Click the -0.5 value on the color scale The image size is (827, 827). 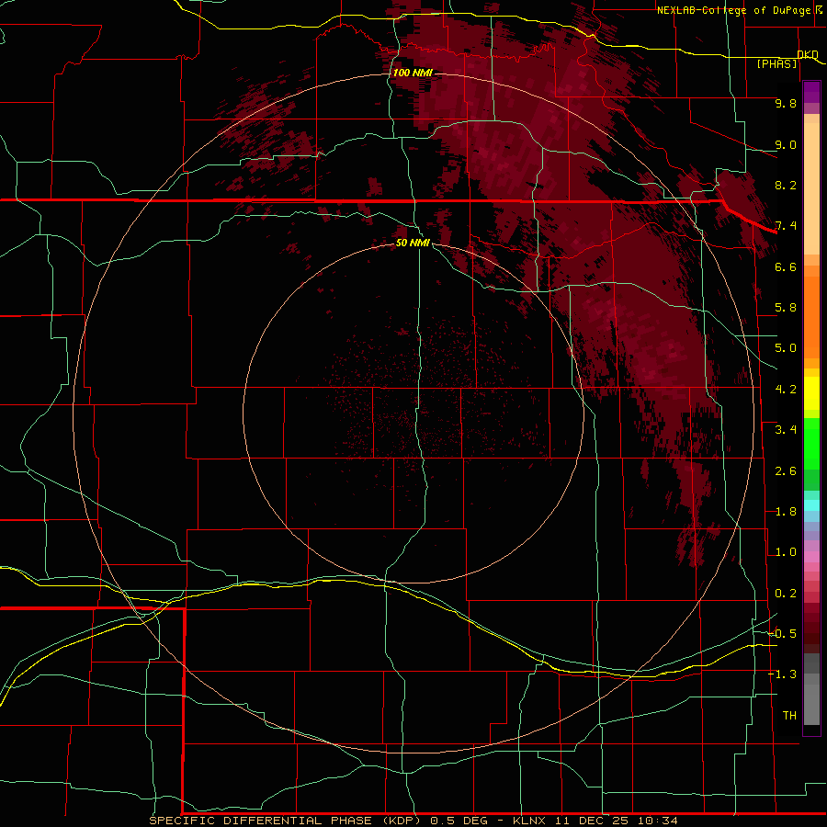pyautogui.click(x=782, y=634)
